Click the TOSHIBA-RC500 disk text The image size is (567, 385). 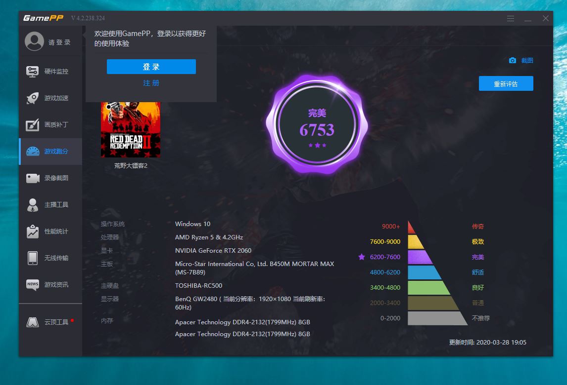click(198, 286)
